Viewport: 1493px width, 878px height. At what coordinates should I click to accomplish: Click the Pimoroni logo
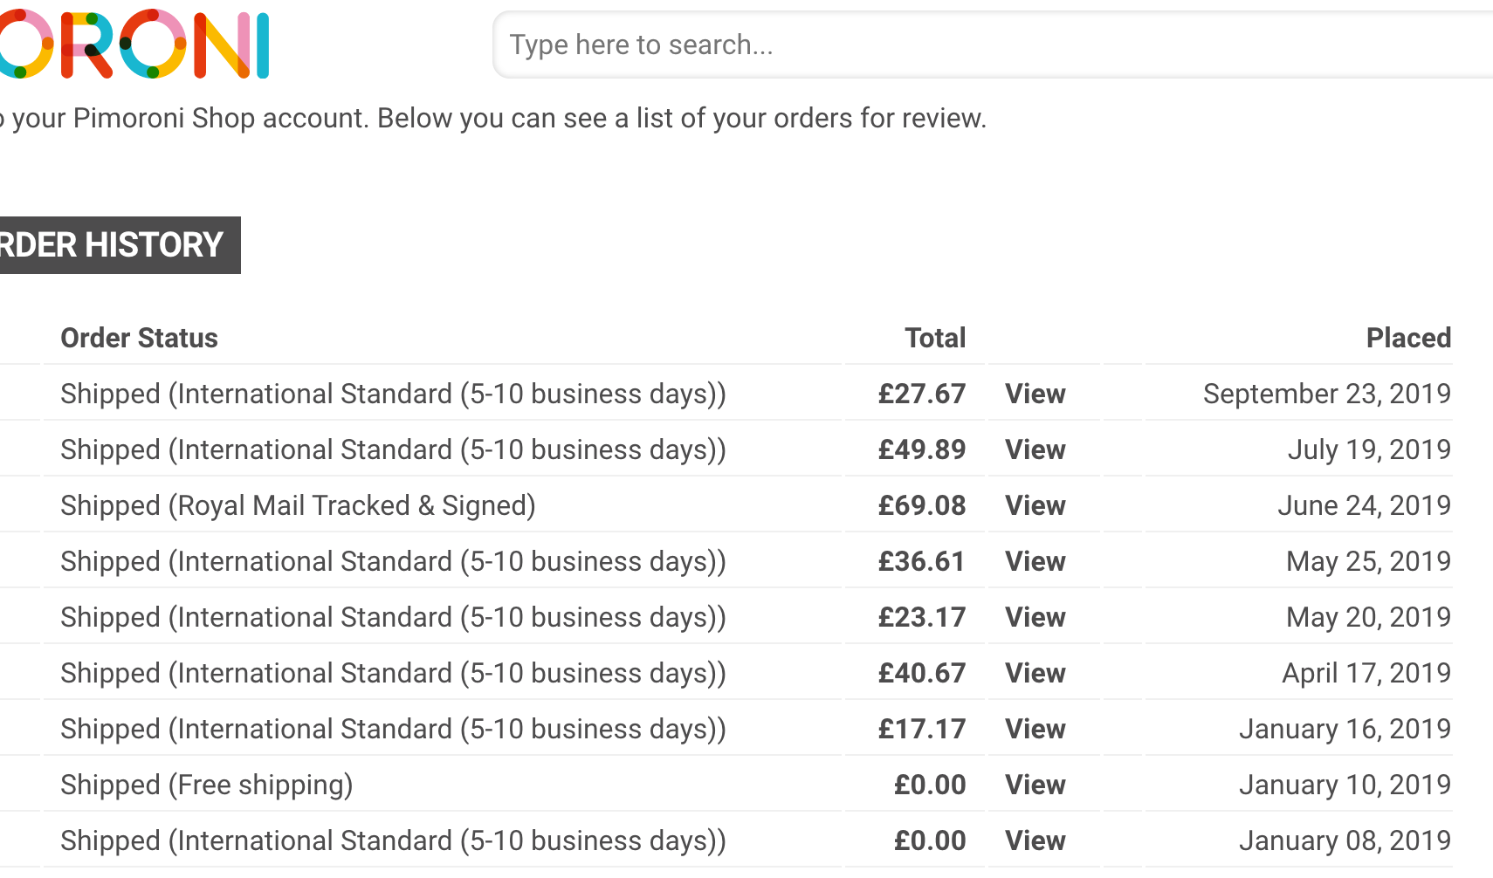135,45
